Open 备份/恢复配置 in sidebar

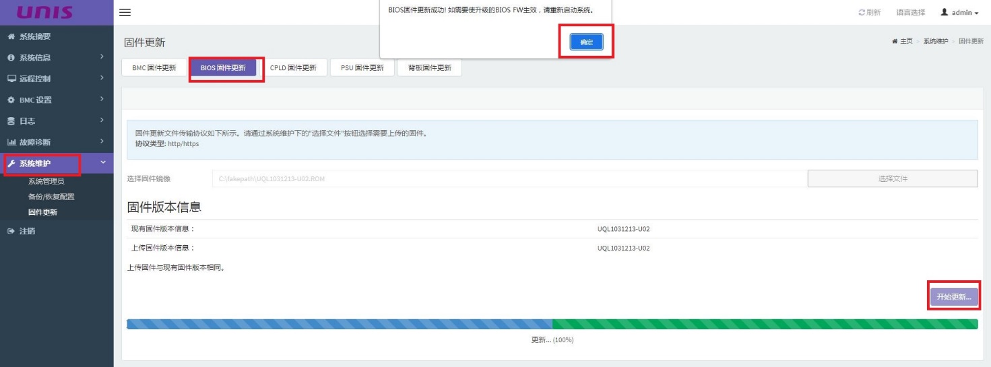[51, 197]
